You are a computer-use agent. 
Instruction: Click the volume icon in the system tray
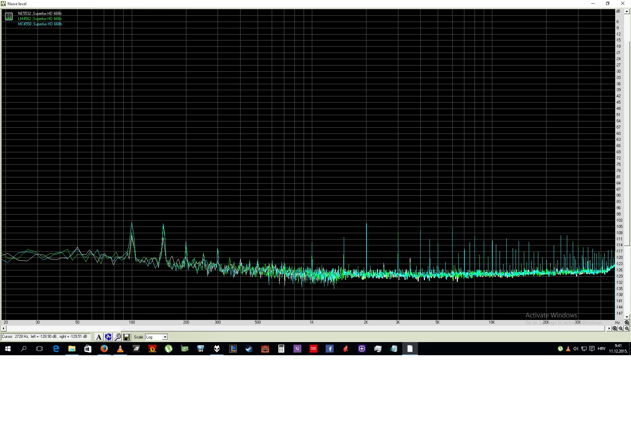point(576,349)
